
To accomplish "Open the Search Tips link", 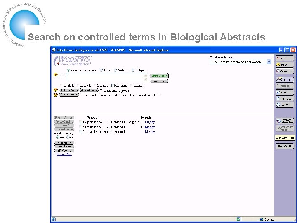I will [64, 154].
